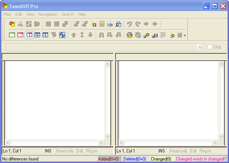
Task: Toggle the selected two-pane view button
Action: (x=29, y=35)
